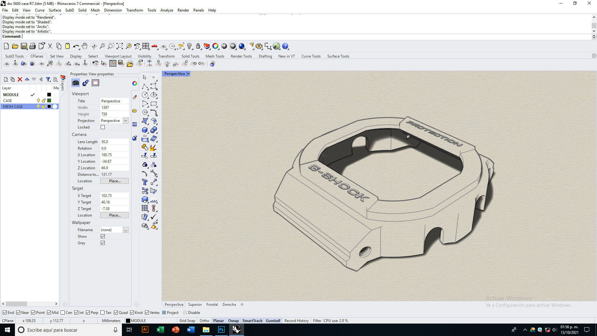This screenshot has width=597, height=336.
Task: Show hidden system tray icons chevron
Action: pyautogui.click(x=525, y=330)
